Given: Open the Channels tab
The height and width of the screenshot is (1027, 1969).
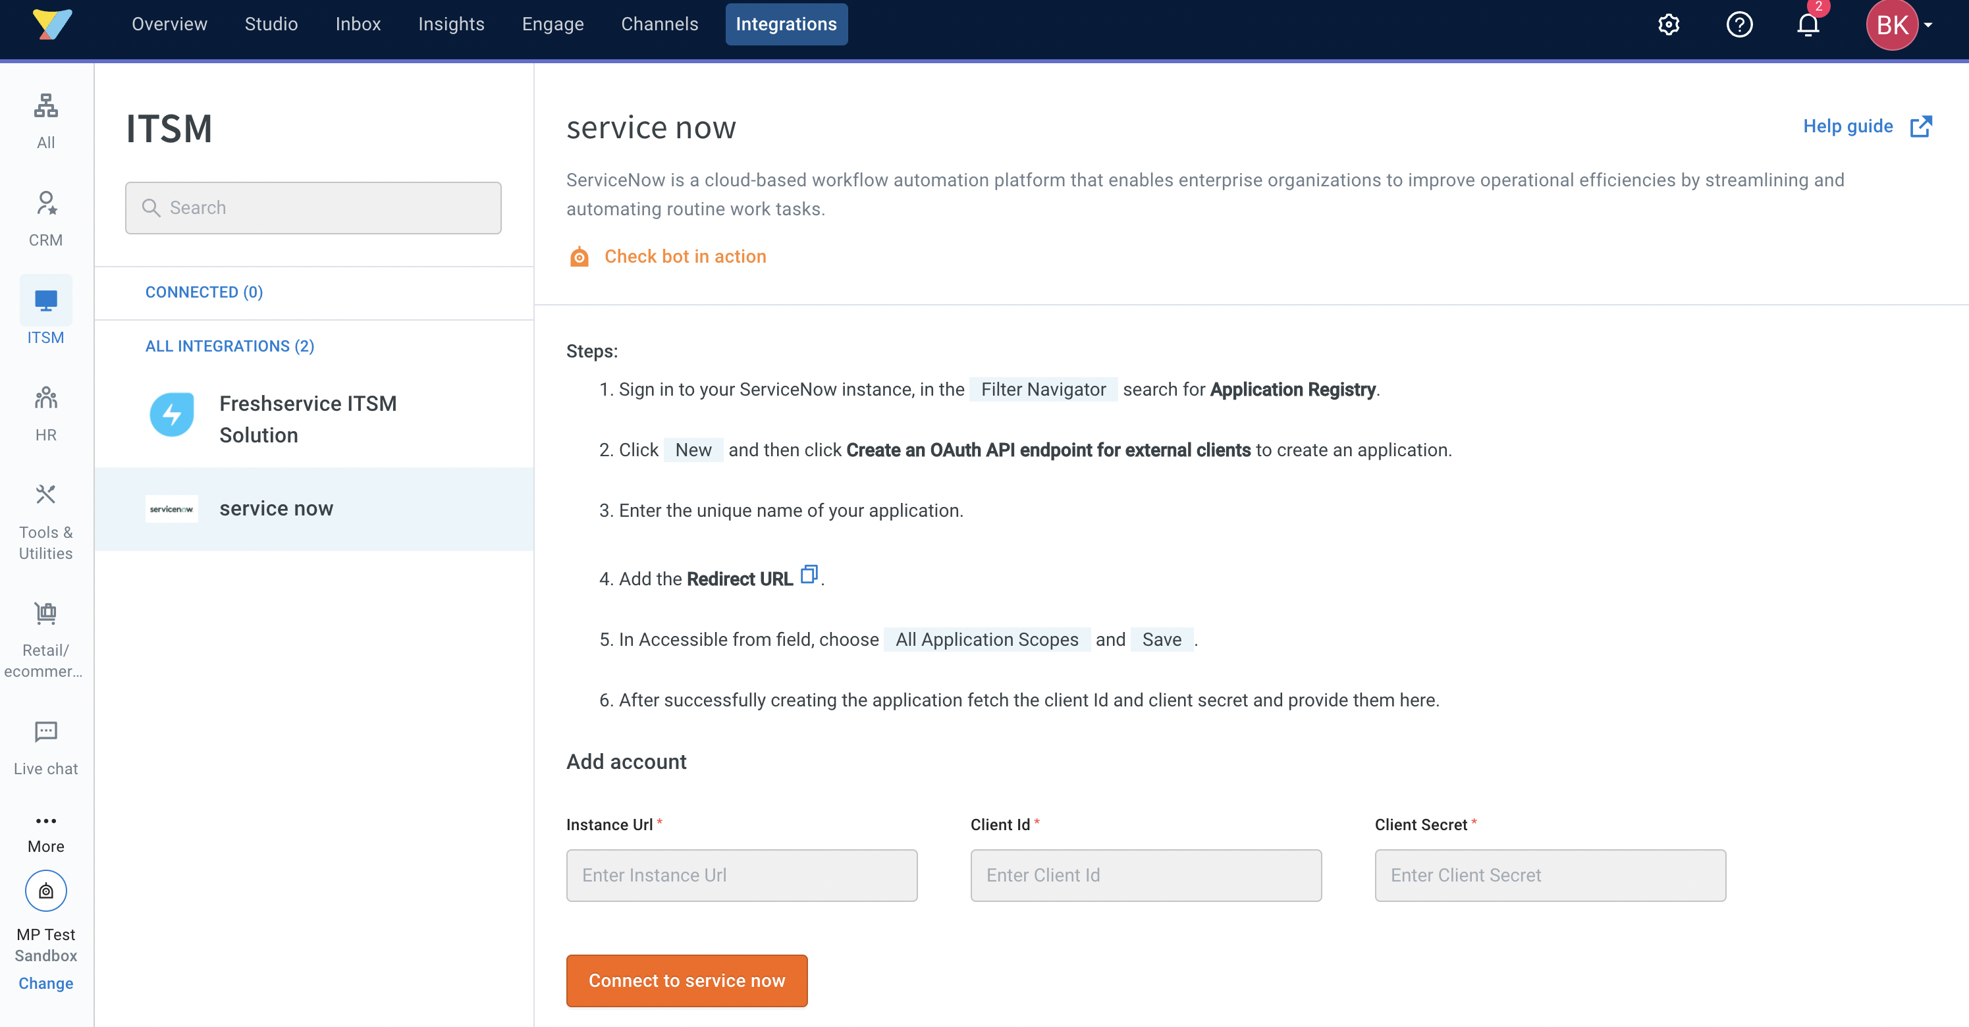Looking at the screenshot, I should [x=660, y=24].
